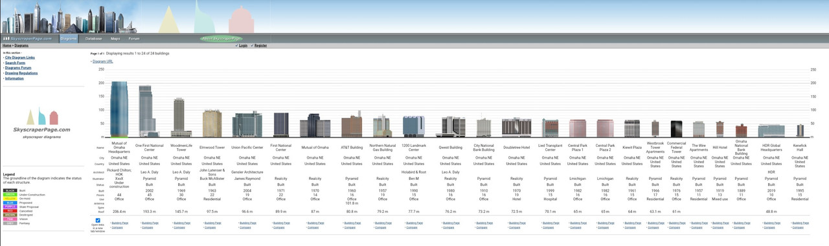Select the AT&T Building drawing
Viewport: 829px width, 246px height.
[x=352, y=124]
